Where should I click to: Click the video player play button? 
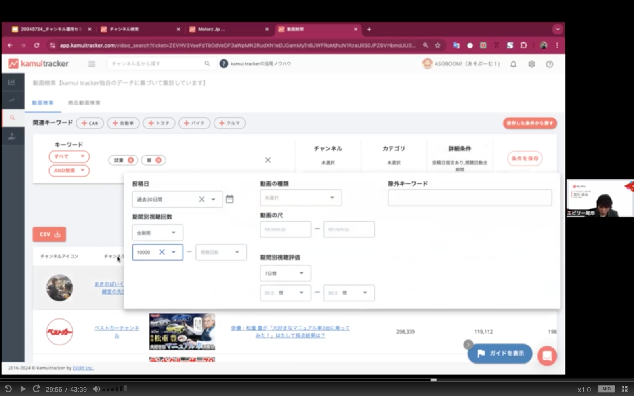[23, 389]
